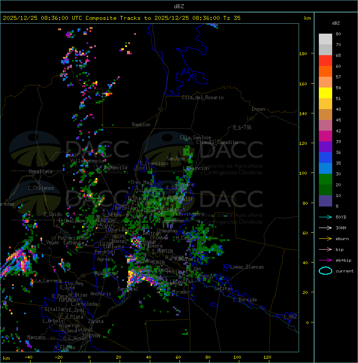Click the 'Divisadero' map label
Viewport: 358px width, 363px height.
[x=191, y=214]
